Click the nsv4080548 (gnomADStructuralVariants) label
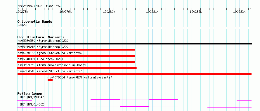The width and height of the screenshot is (260, 111). click(50, 71)
